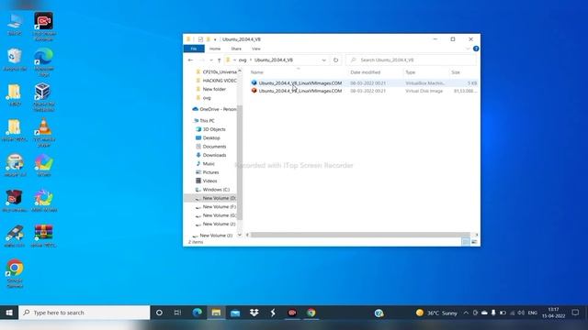Image resolution: width=588 pixels, height=330 pixels.
Task: Switch to the red screen recorder on taskbar
Action: click(292, 313)
